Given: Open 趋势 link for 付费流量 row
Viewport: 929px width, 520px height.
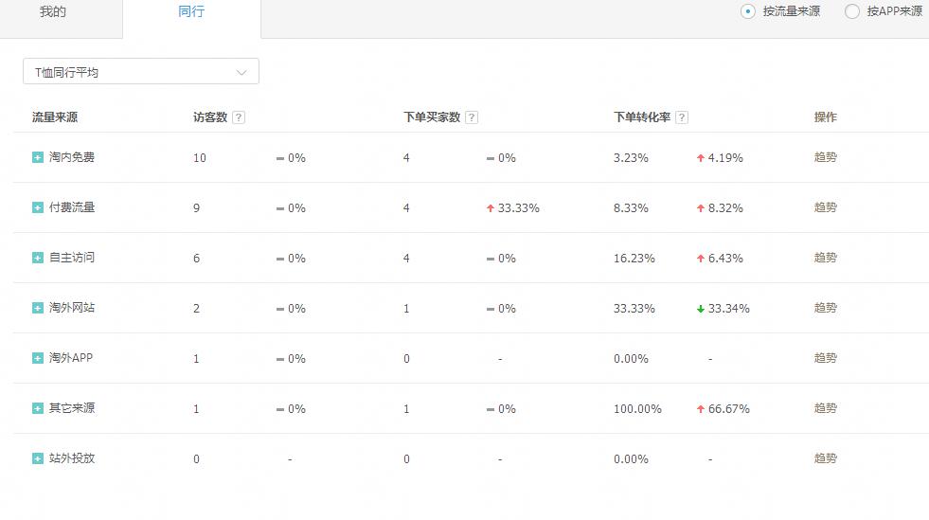Looking at the screenshot, I should (825, 207).
